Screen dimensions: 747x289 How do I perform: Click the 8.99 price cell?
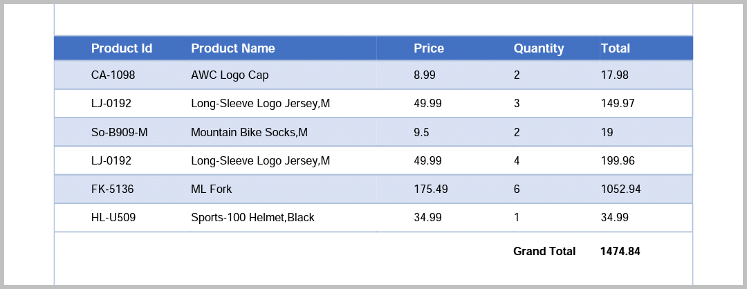[425, 75]
